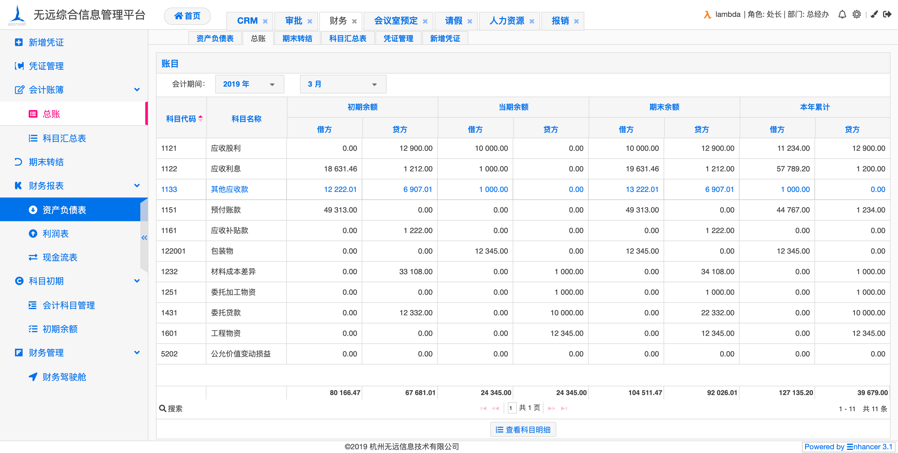Click the 首页 home button
The image size is (898, 453).
point(187,16)
